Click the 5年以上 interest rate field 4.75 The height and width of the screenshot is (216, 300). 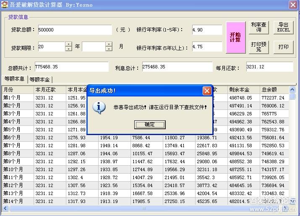point(207,47)
